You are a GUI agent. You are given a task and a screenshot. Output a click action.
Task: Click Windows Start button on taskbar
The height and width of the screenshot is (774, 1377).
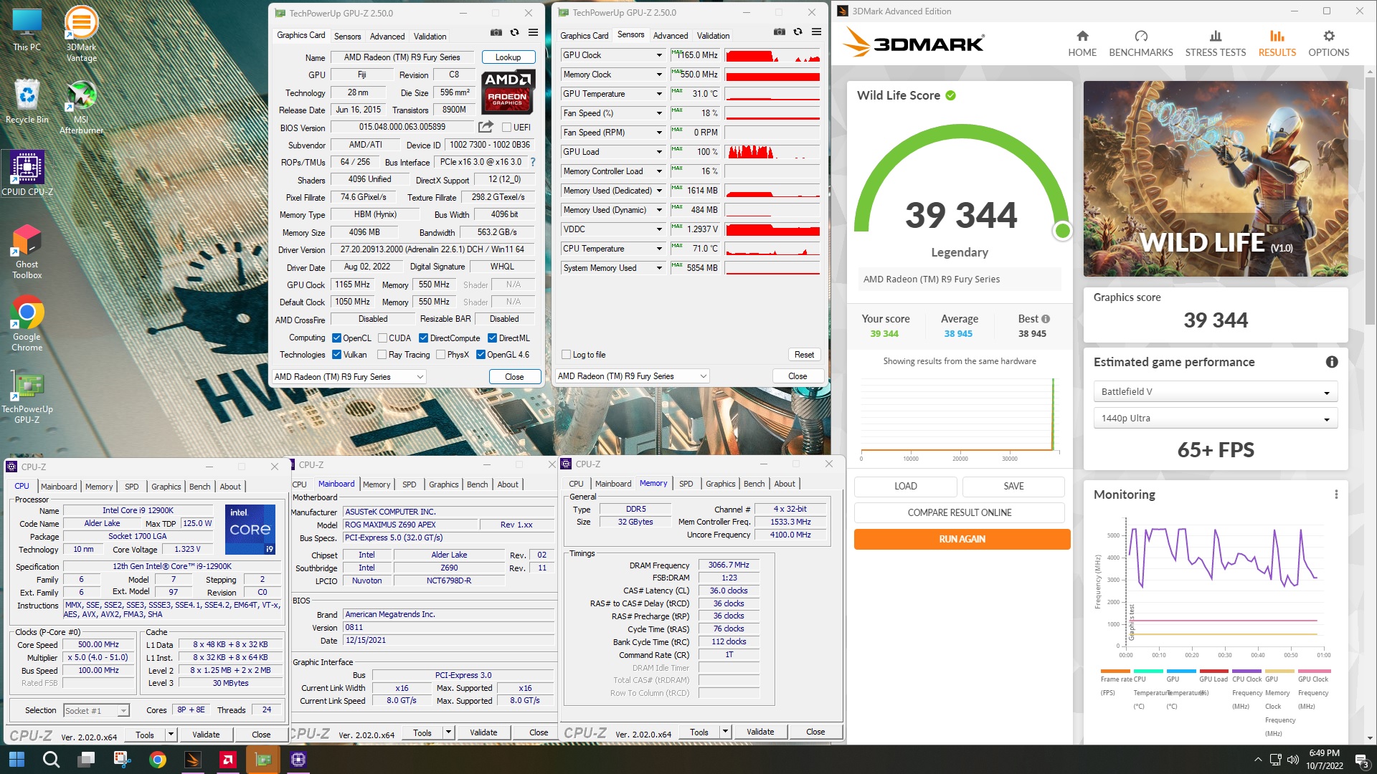(x=16, y=759)
